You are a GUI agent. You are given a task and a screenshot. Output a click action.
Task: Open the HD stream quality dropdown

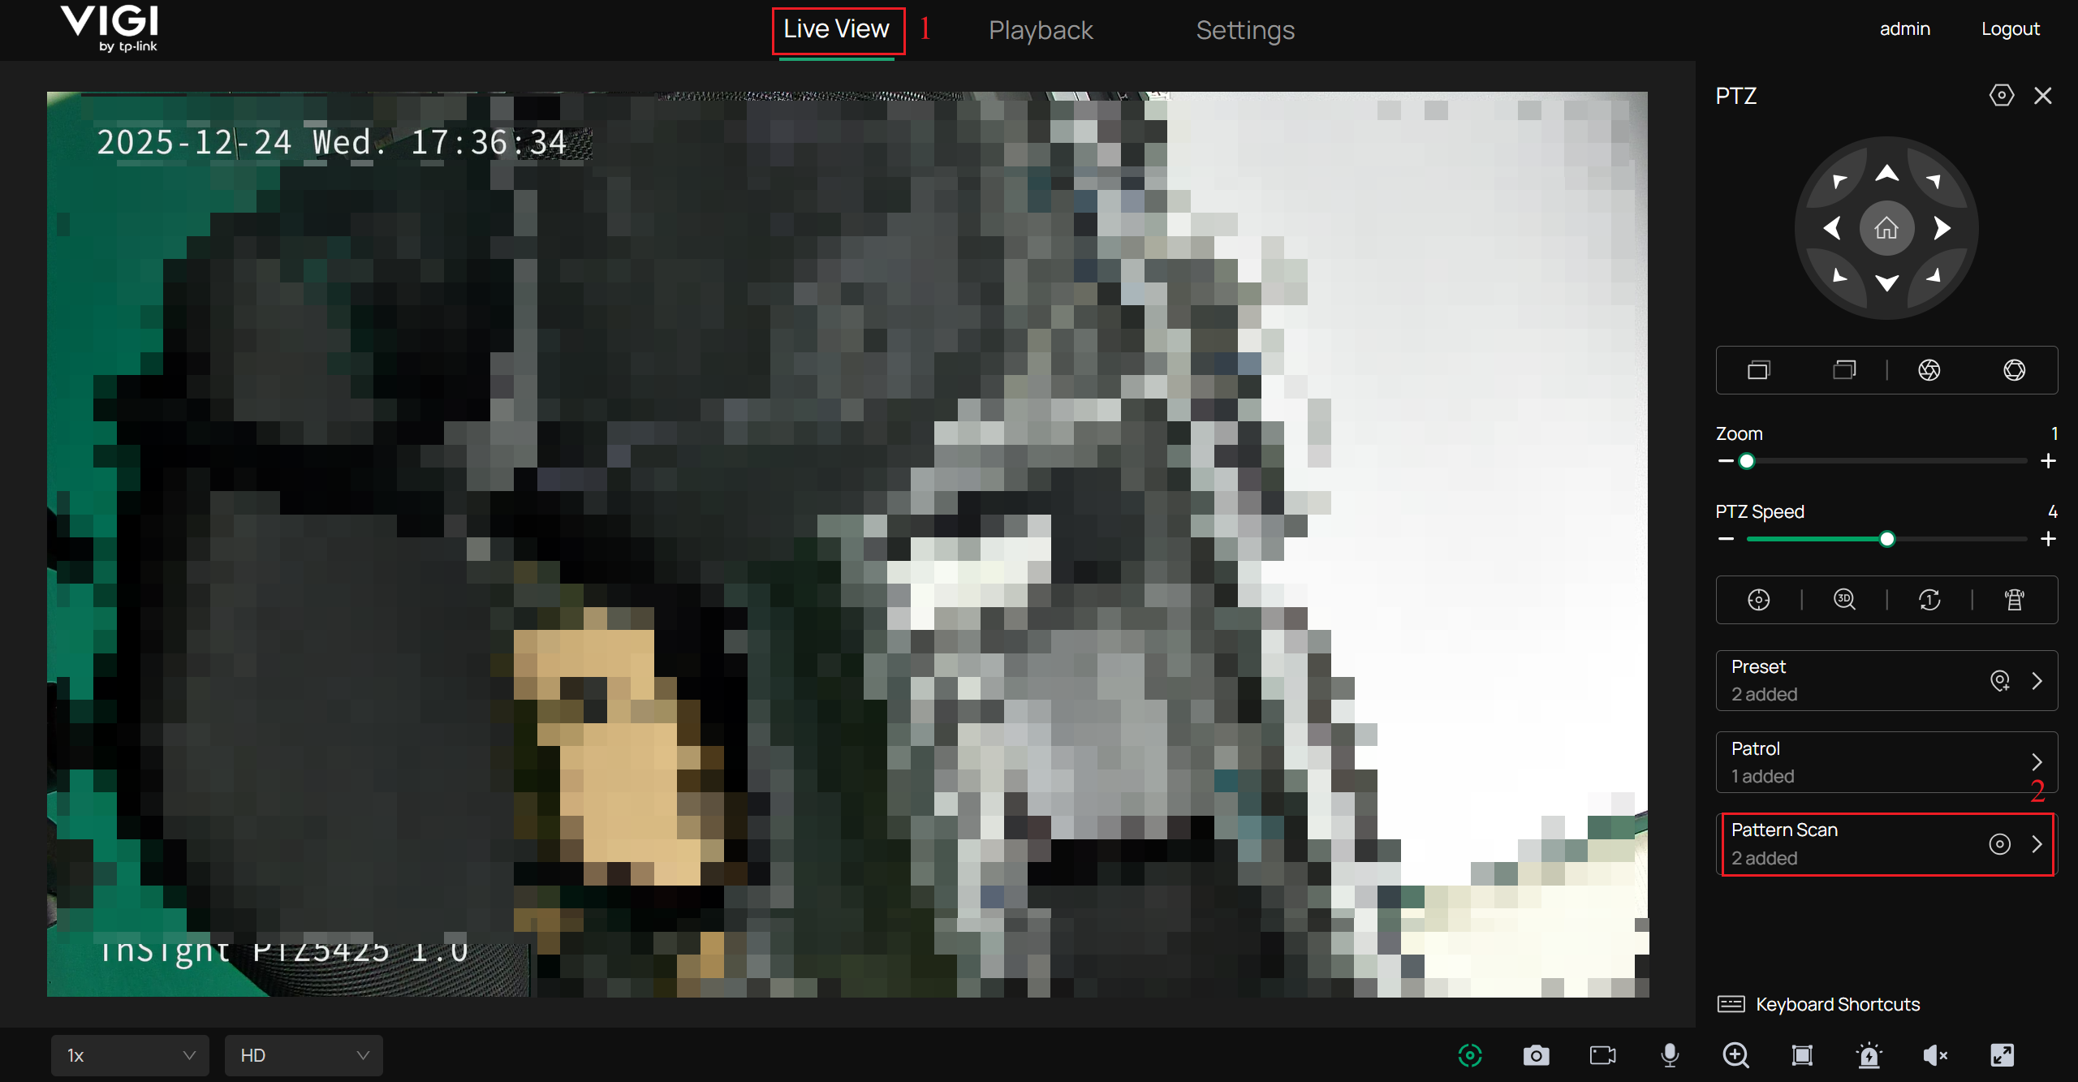tap(304, 1055)
